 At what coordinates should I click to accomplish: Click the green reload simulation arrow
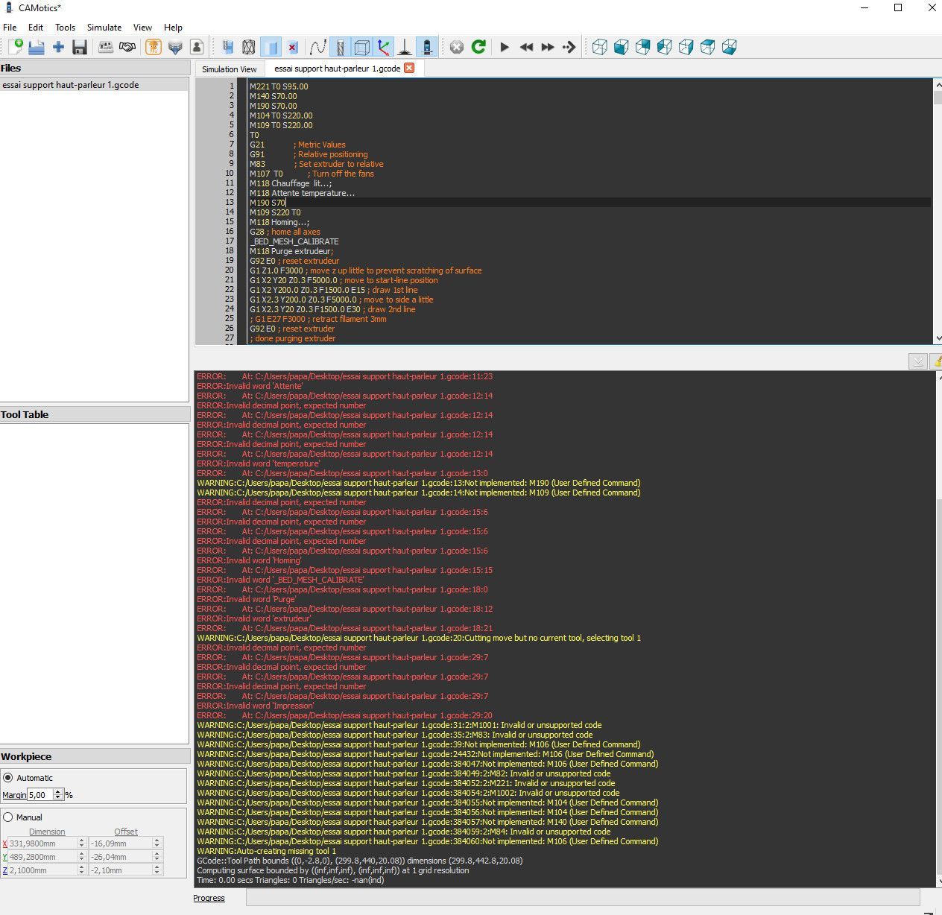pyautogui.click(x=478, y=47)
